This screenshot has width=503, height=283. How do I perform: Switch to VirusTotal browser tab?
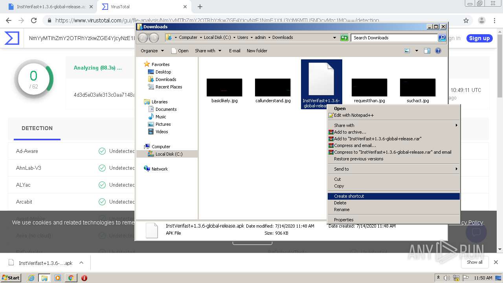[x=143, y=7]
